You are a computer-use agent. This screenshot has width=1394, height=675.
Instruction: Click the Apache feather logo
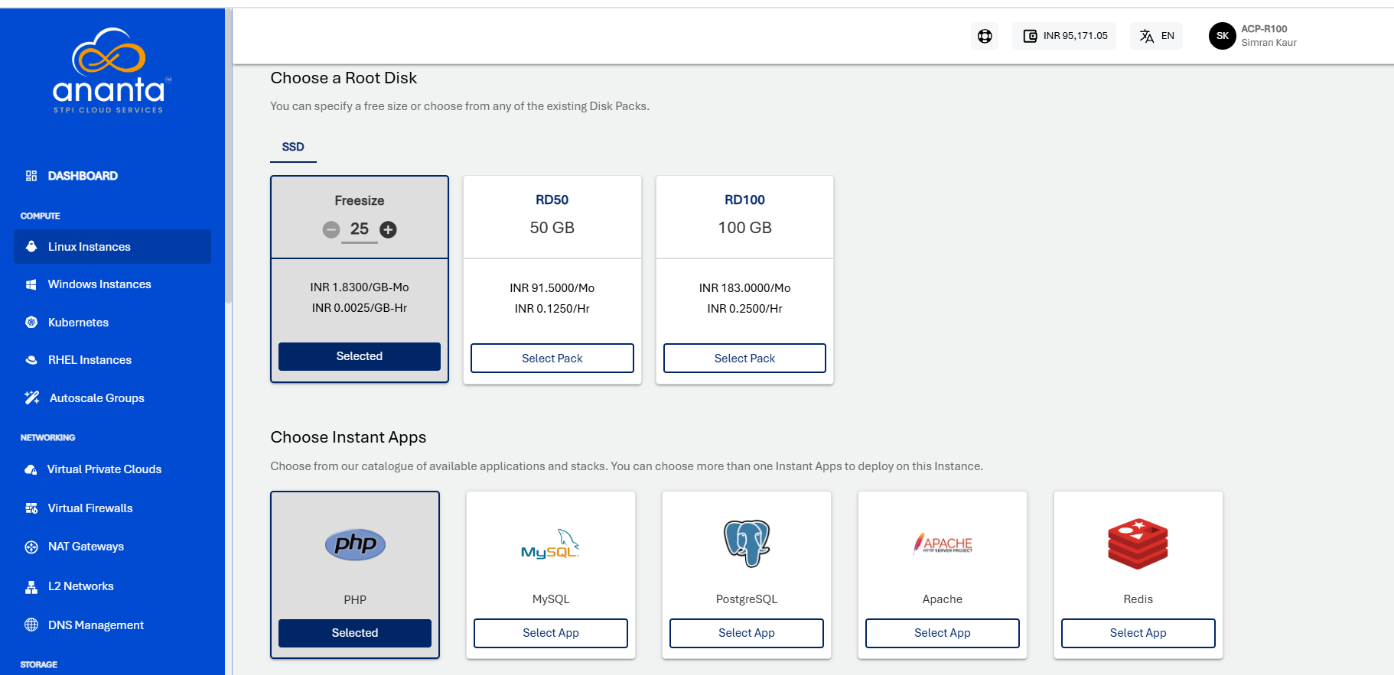[943, 544]
